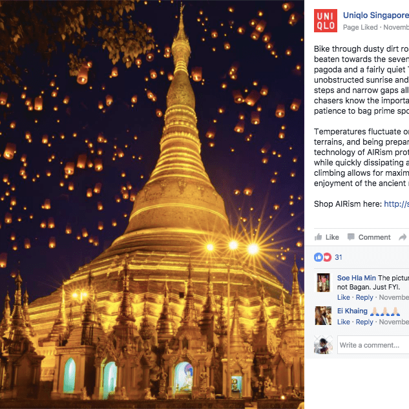409x409 pixels.
Task: Click Soe Hla Min's name
Action: pyautogui.click(x=357, y=278)
